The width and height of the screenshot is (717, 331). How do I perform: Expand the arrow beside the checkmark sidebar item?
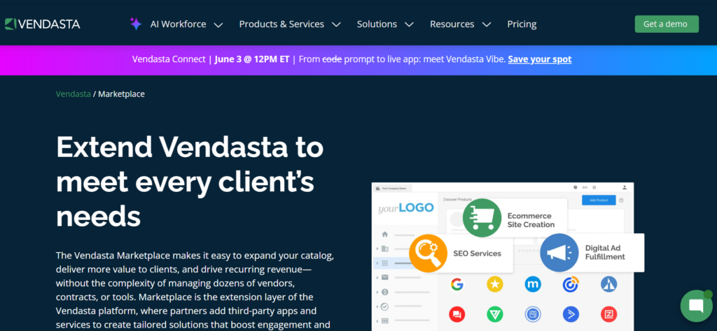377,307
